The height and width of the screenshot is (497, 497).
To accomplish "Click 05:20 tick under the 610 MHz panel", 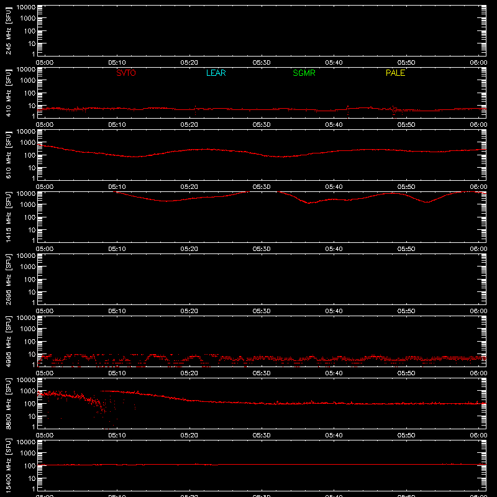I will pyautogui.click(x=189, y=187).
